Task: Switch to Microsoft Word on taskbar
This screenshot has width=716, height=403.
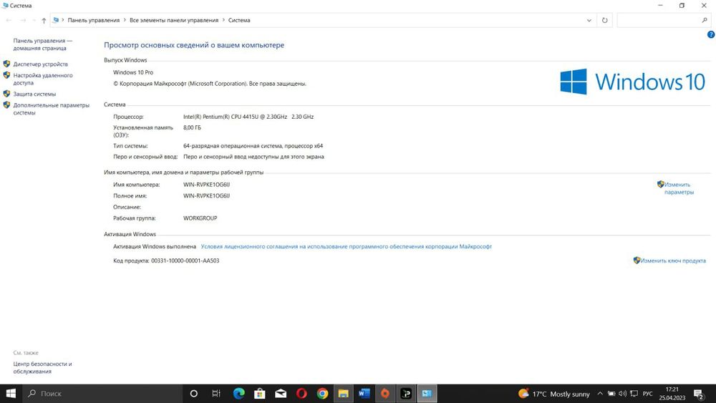Action: pyautogui.click(x=364, y=394)
